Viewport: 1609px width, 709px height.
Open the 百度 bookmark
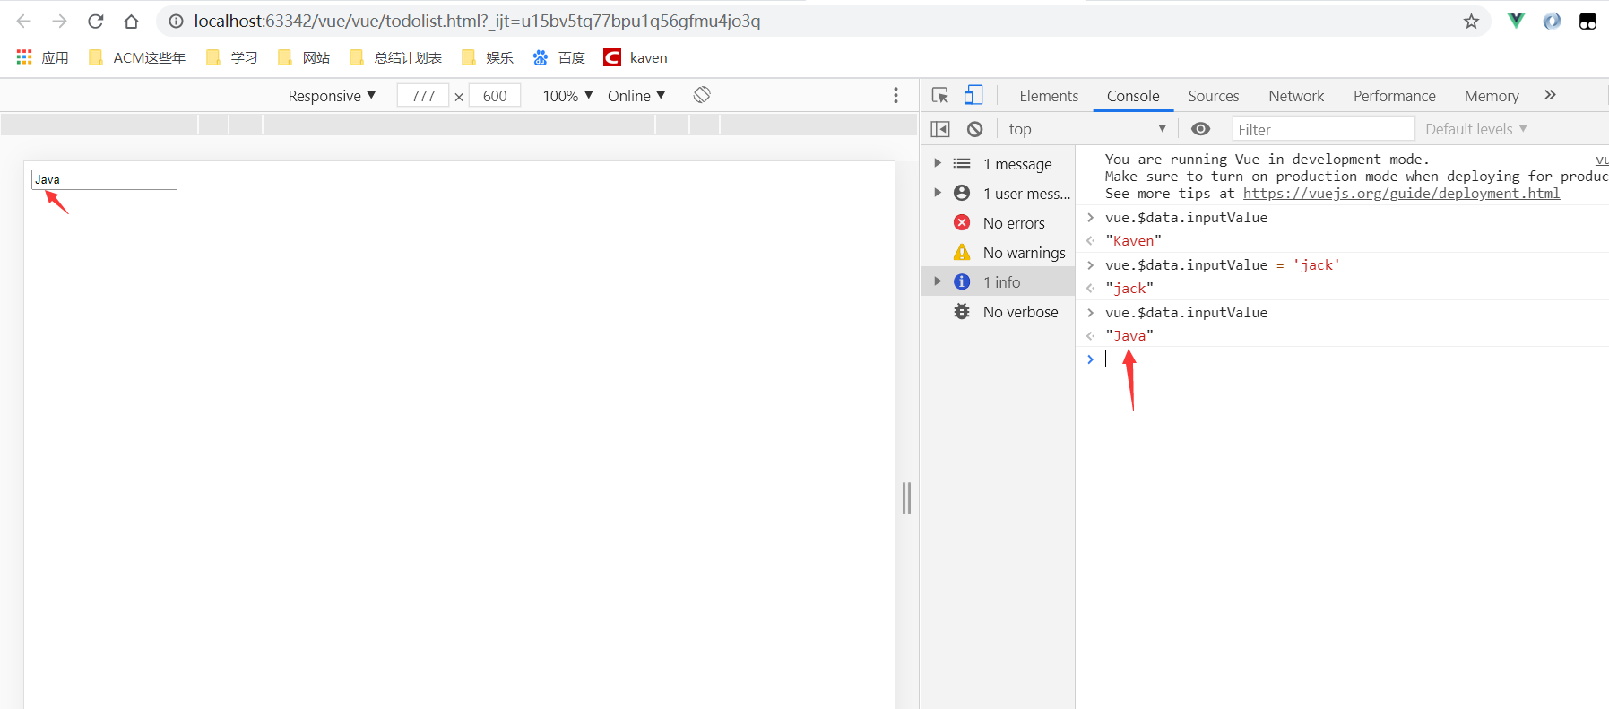[558, 57]
